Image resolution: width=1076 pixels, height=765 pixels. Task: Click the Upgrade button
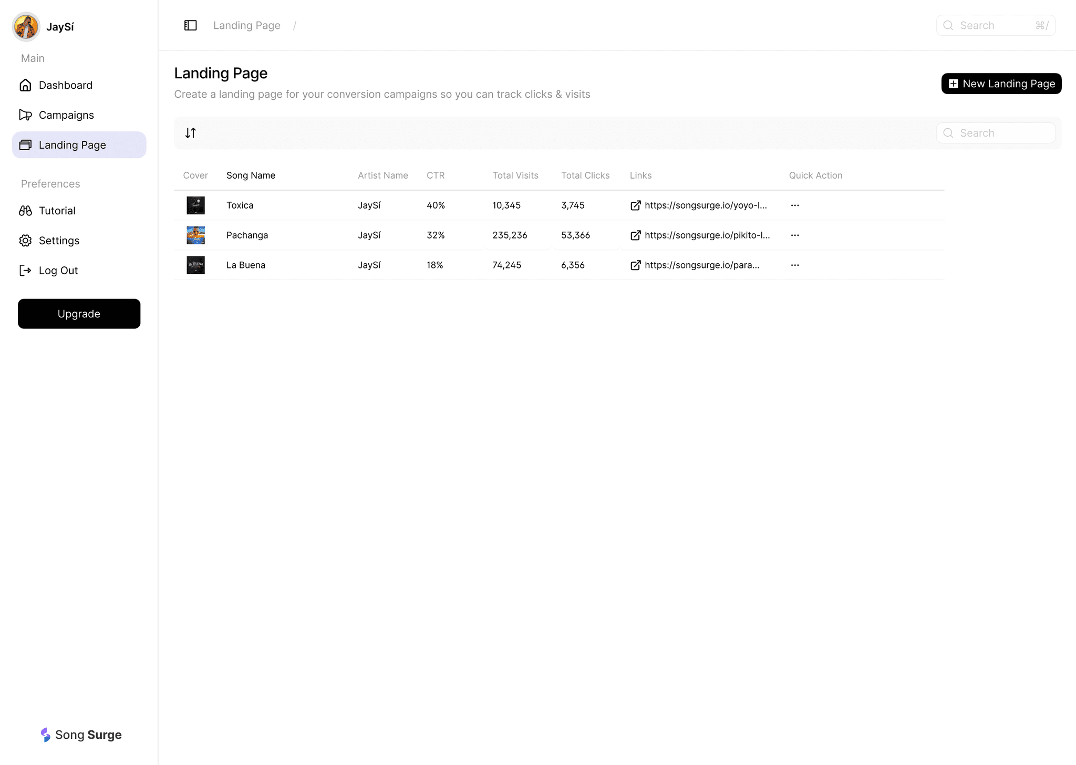pyautogui.click(x=79, y=314)
